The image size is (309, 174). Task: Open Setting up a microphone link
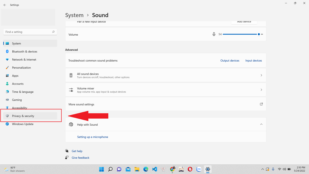coord(93,137)
